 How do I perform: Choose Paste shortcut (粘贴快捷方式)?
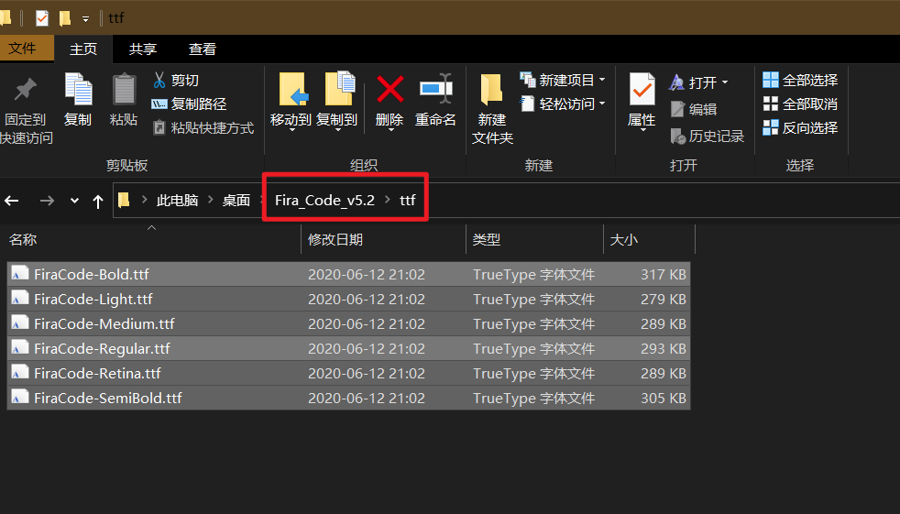(x=203, y=127)
